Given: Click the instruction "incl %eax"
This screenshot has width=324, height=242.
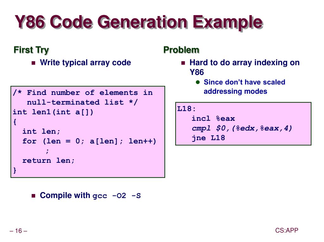Looking at the screenshot, I should 213,119.
